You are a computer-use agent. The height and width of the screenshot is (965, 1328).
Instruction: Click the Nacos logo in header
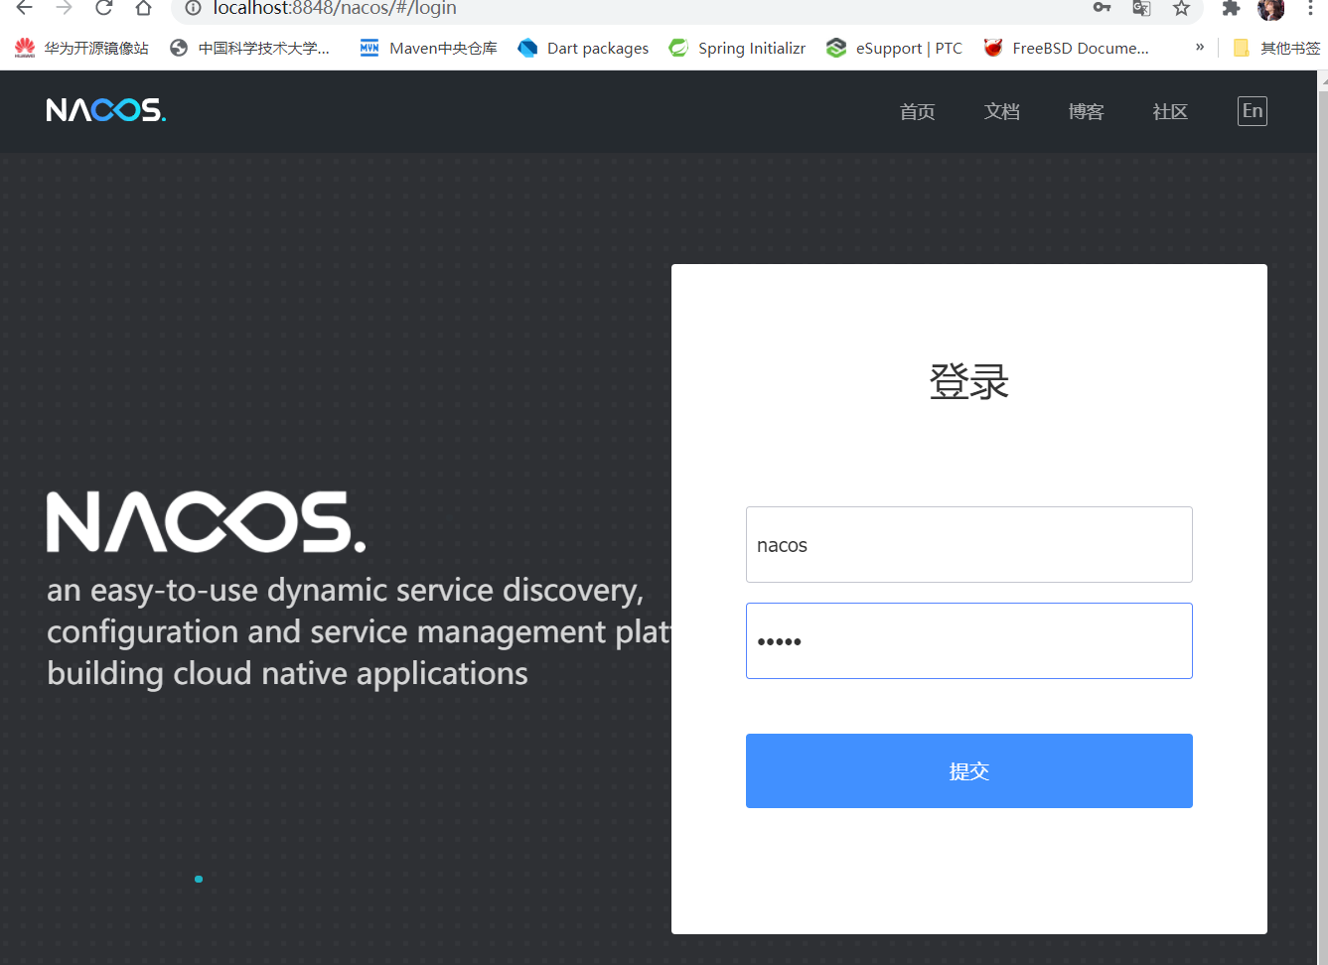click(x=106, y=110)
